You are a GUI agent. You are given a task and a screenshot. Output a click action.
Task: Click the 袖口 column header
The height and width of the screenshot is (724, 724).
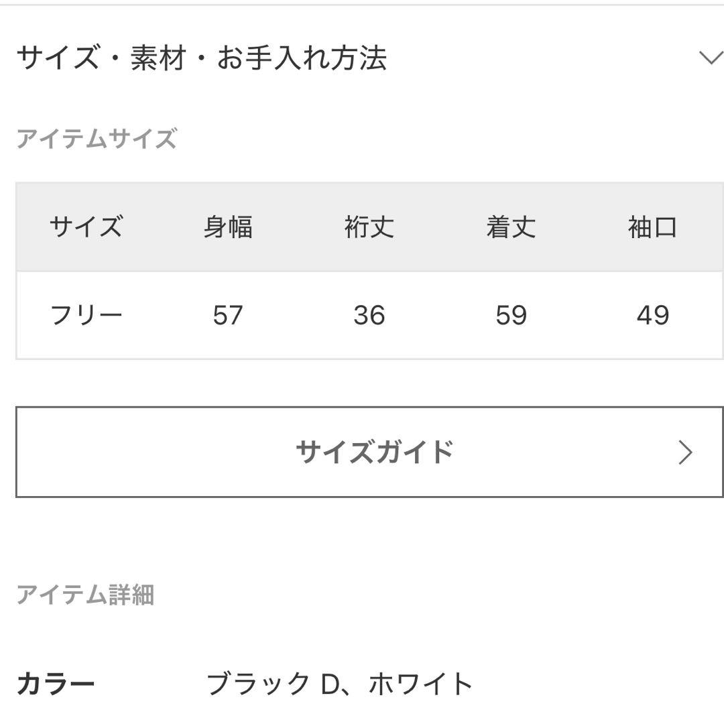(652, 228)
